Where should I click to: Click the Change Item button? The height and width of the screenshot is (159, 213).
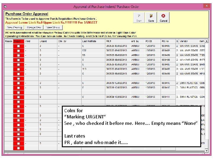(34, 27)
